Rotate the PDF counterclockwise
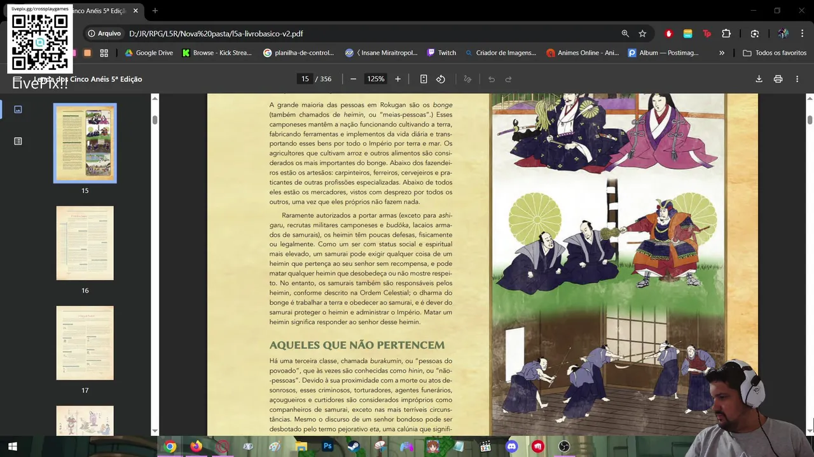Viewport: 814px width, 457px height. (x=441, y=79)
